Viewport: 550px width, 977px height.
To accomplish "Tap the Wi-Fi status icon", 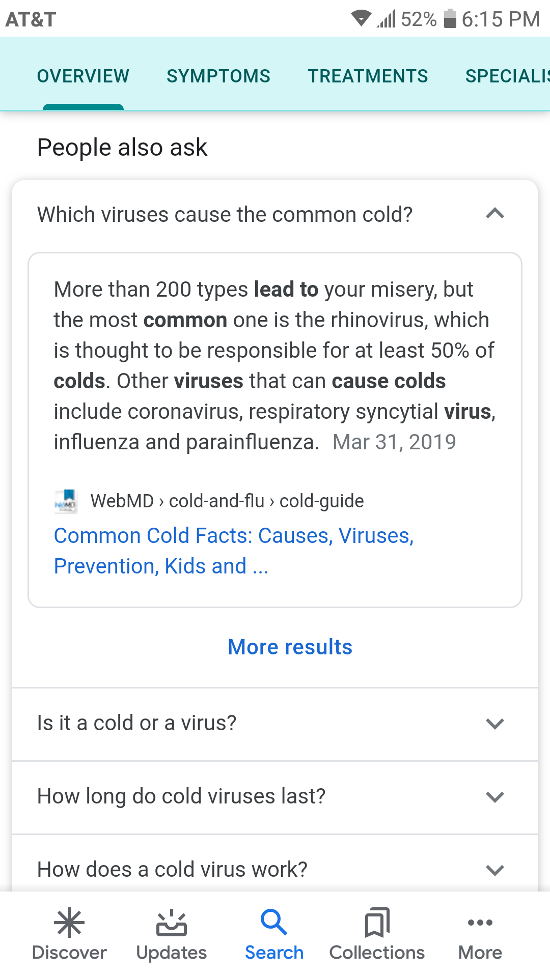I will click(x=361, y=19).
